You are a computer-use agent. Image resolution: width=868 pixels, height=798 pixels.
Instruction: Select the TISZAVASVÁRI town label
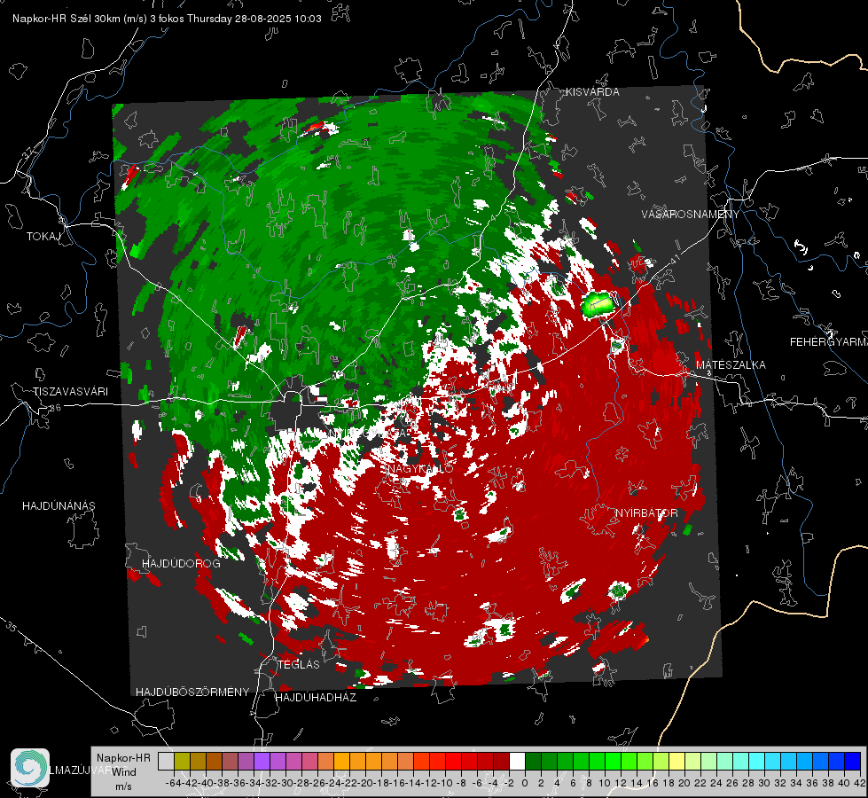tap(70, 392)
